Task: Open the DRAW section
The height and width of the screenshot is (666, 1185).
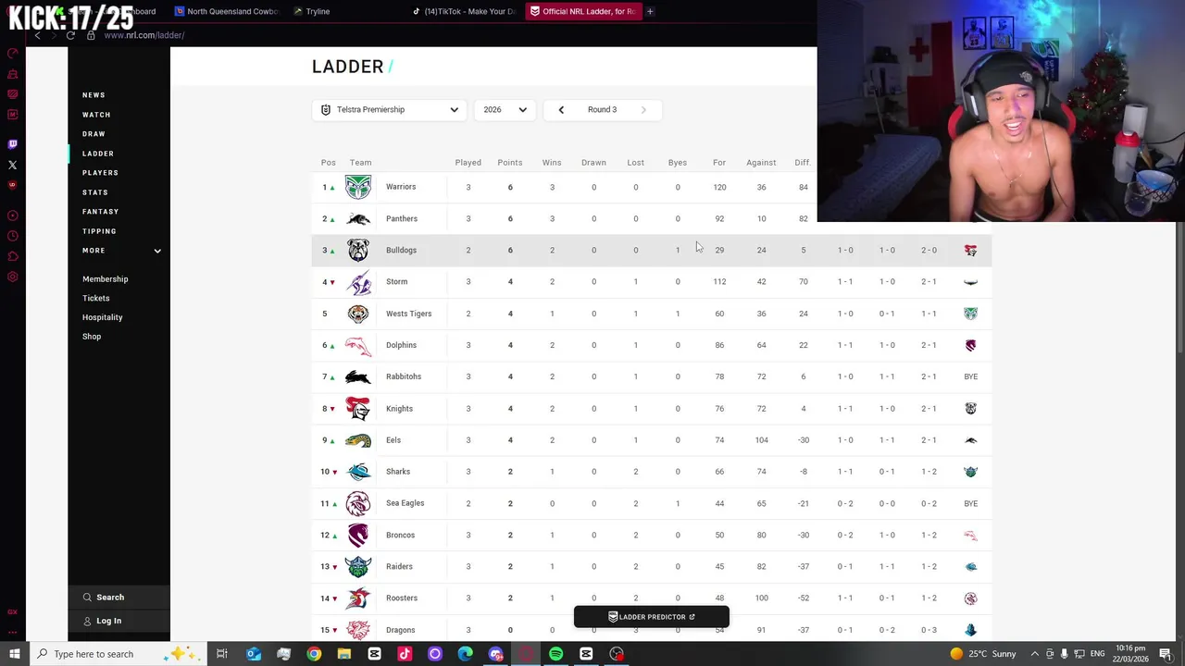Action: click(94, 134)
